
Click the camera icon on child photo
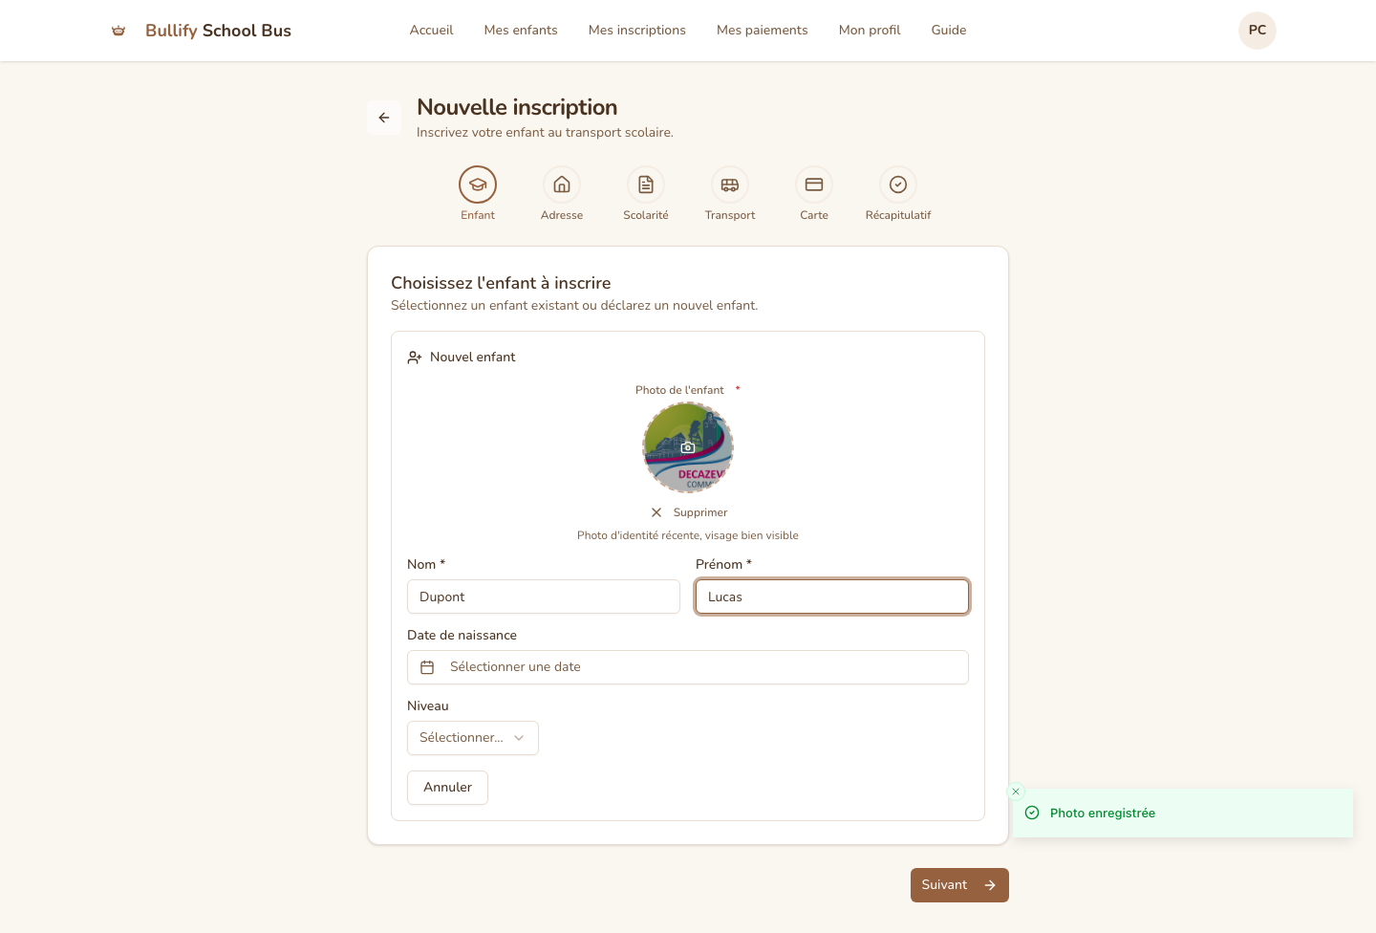pos(688,447)
